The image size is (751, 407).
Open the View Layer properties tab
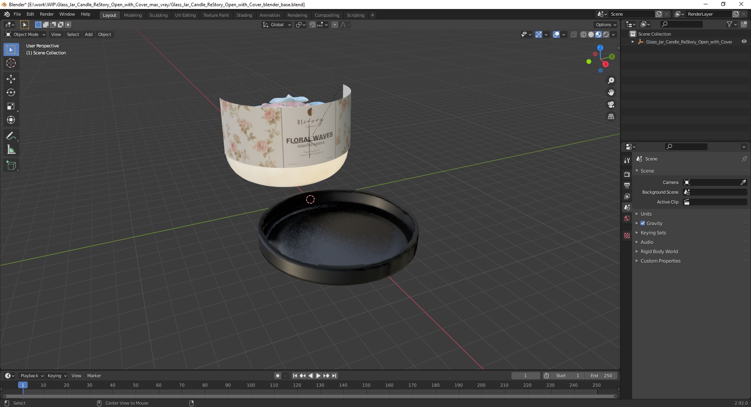[627, 196]
